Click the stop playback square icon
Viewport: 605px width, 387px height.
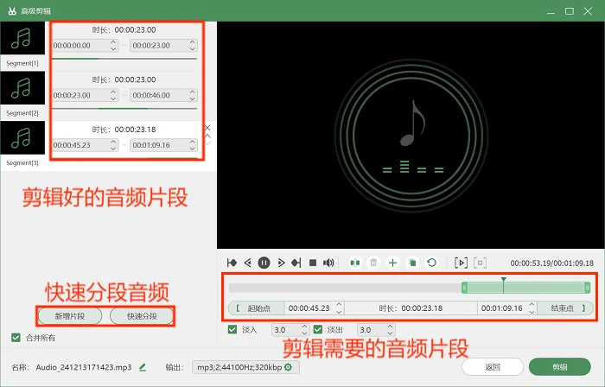point(313,263)
